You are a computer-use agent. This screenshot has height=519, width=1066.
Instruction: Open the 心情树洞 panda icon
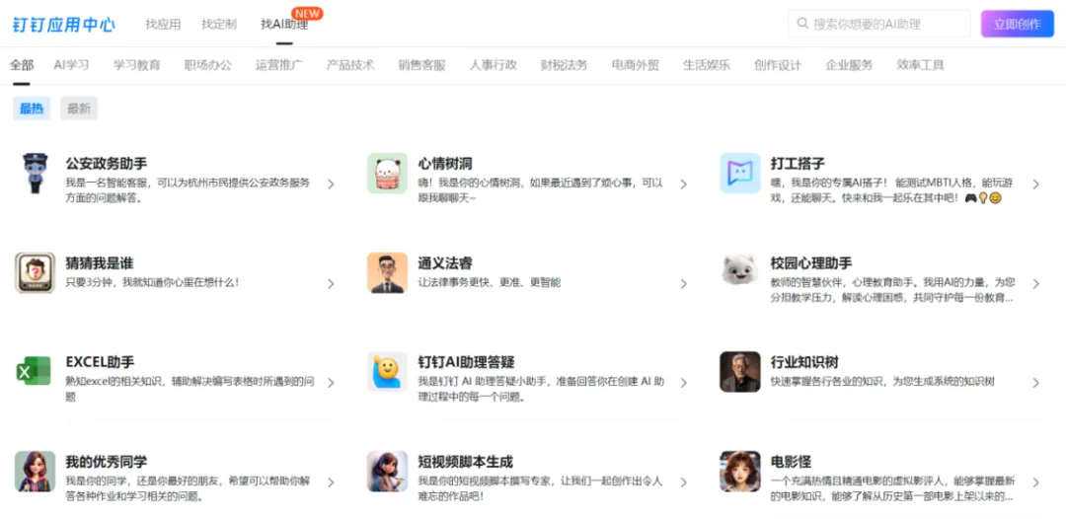click(x=387, y=174)
